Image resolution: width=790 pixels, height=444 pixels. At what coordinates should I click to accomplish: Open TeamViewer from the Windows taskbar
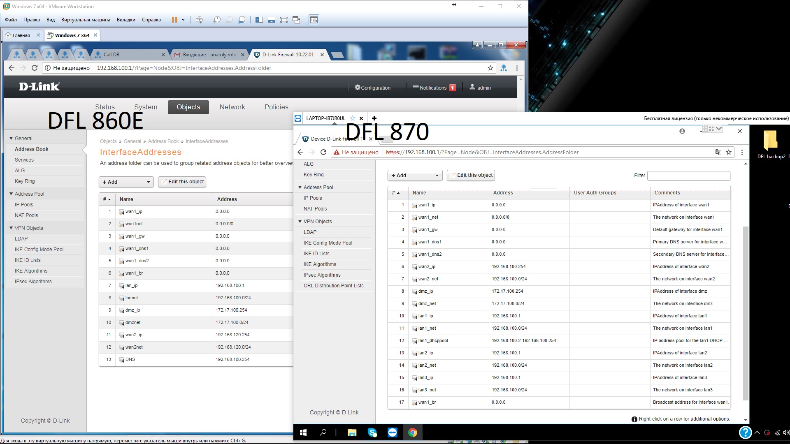(x=393, y=432)
